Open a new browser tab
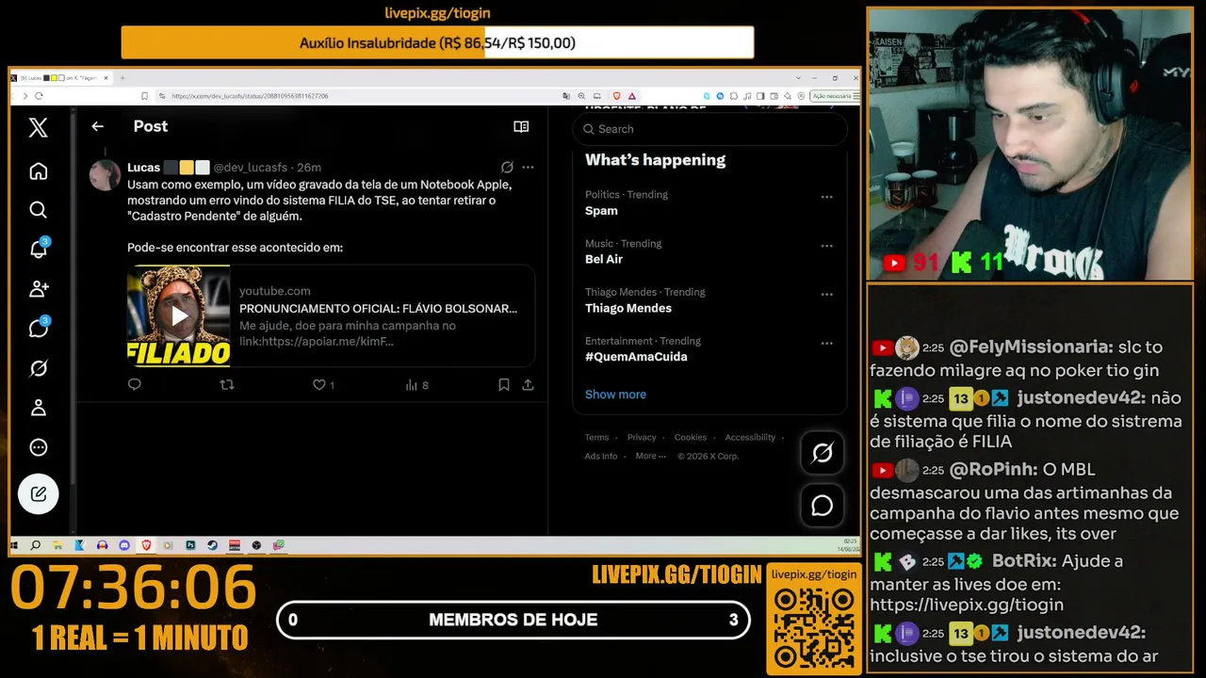Viewport: 1206px width, 678px height. tap(122, 78)
